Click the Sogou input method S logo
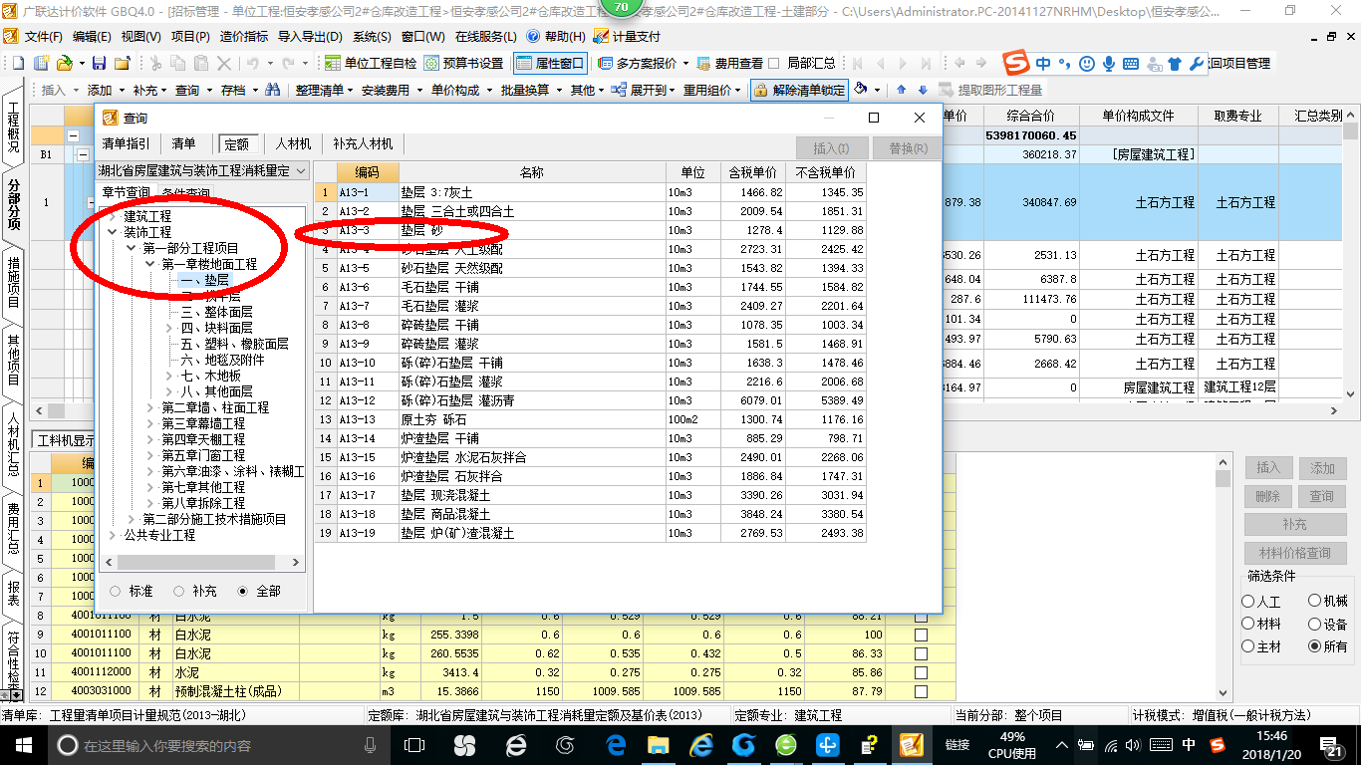The image size is (1361, 765). (1015, 62)
